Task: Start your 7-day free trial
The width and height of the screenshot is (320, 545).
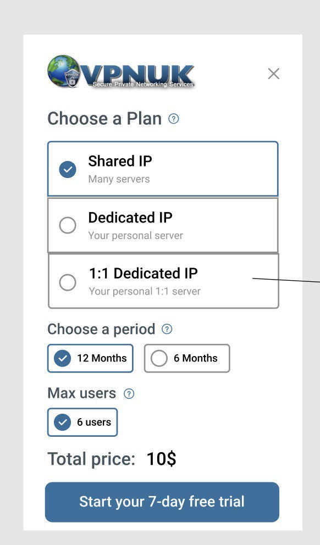Action: pyautogui.click(x=162, y=502)
